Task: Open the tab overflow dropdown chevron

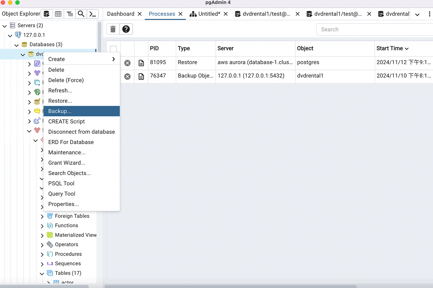Action: click(417, 14)
